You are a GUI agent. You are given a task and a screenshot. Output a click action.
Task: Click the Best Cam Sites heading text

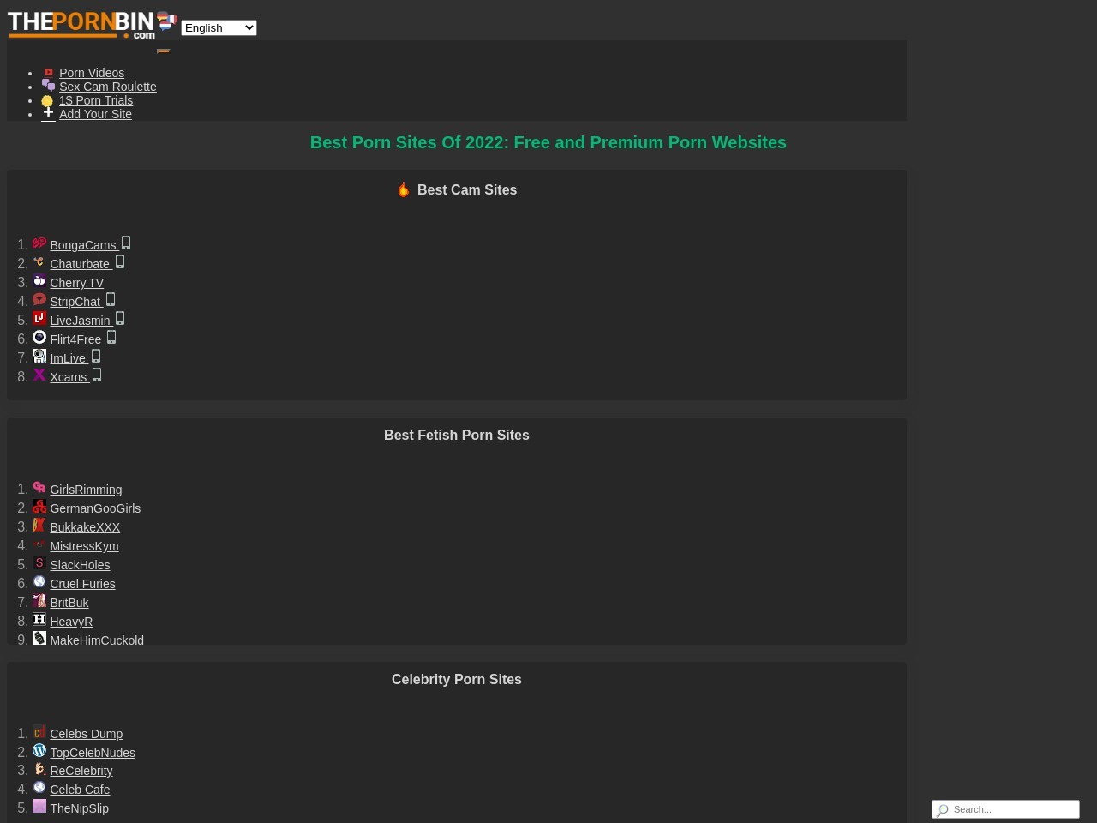click(x=467, y=189)
